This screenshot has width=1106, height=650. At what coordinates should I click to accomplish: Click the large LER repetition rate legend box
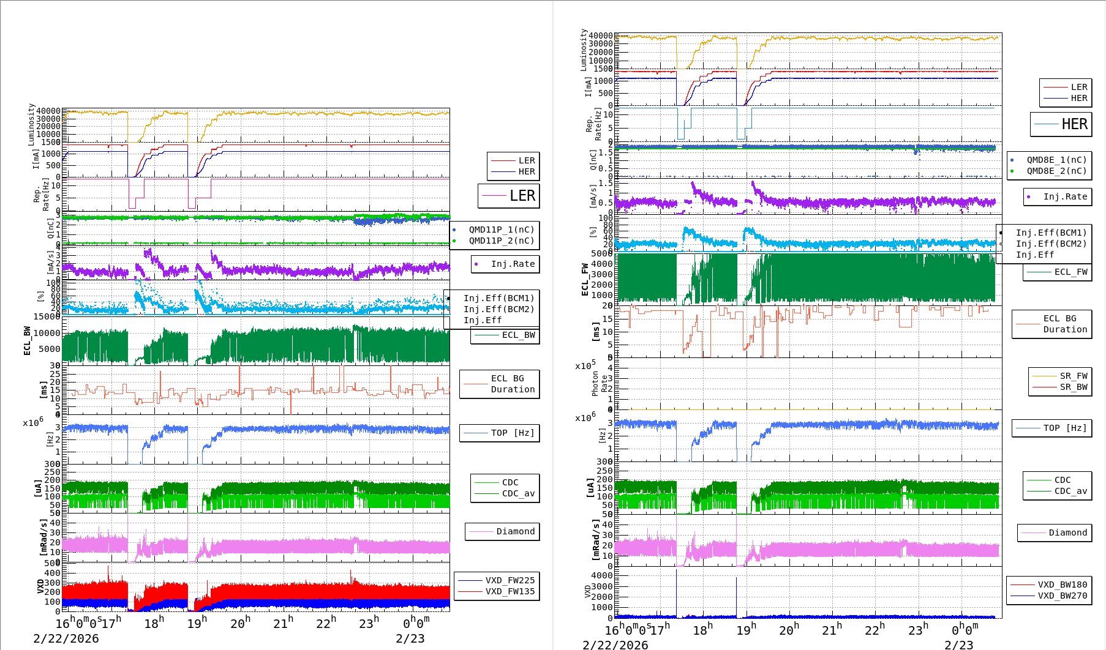pos(509,196)
